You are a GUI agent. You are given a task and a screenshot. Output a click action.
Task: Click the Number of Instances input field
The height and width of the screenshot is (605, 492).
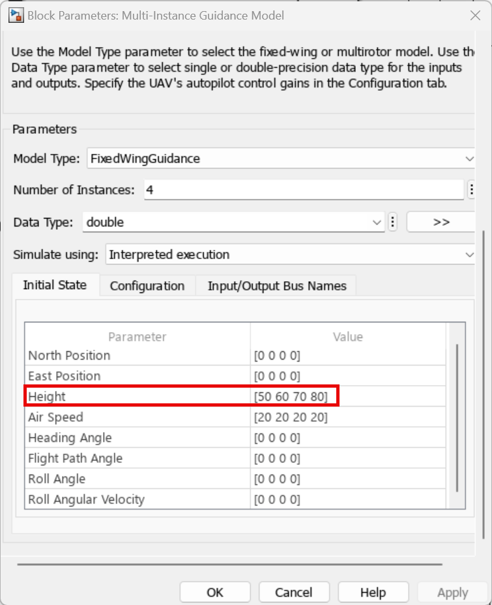pos(303,190)
